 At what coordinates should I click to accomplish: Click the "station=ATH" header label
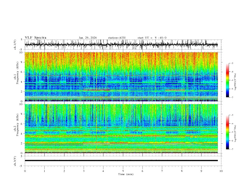[x=117, y=38]
